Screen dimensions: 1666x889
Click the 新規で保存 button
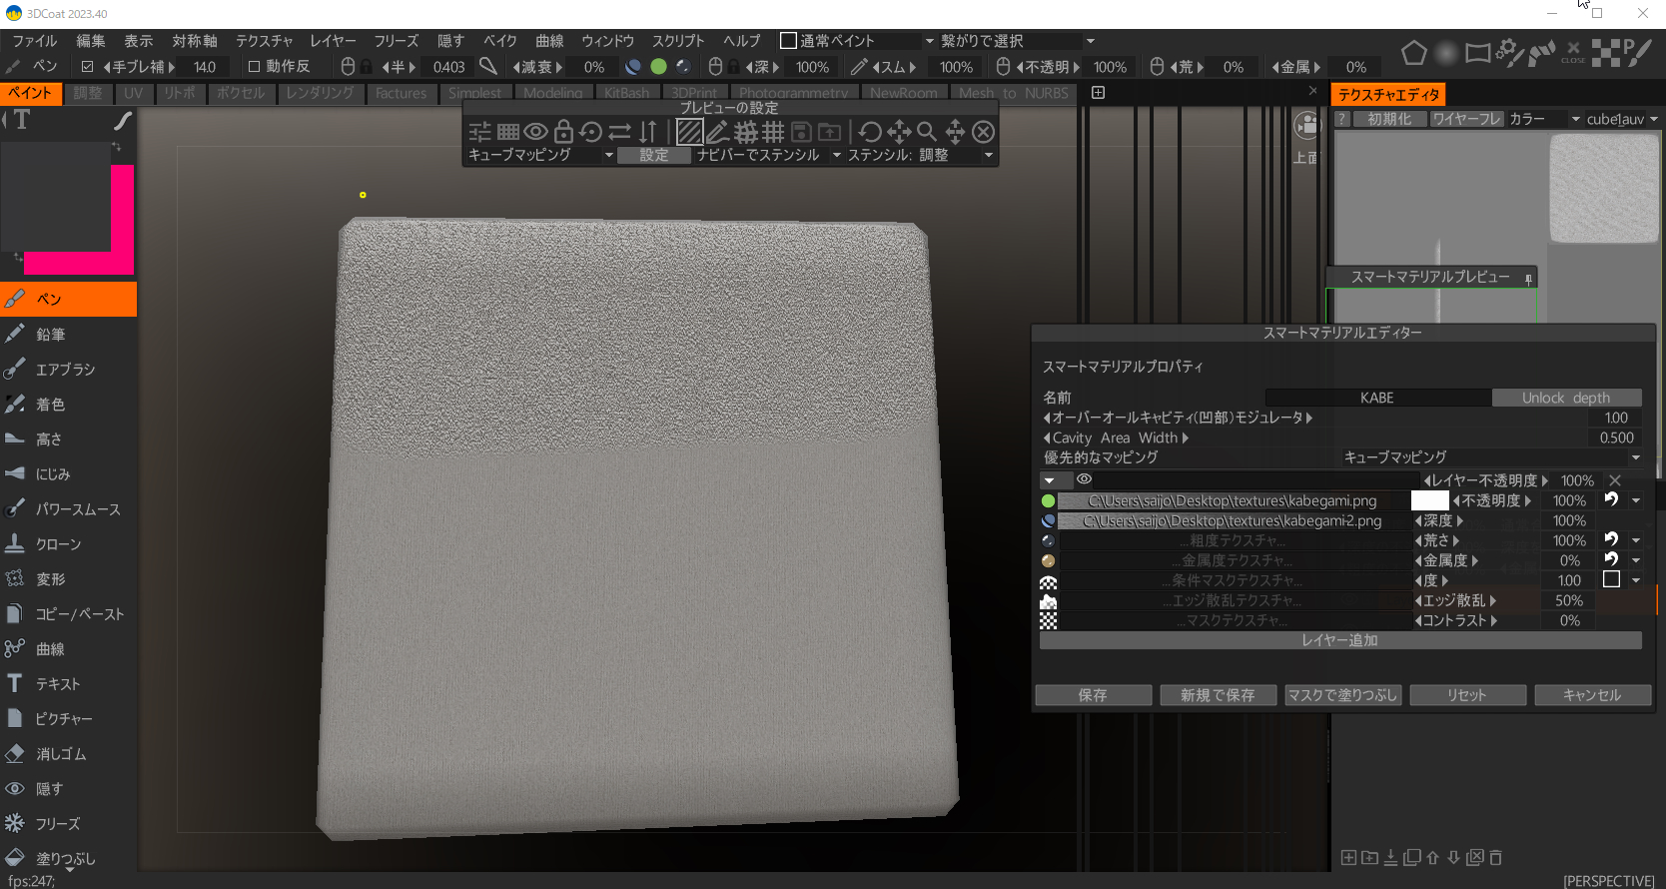(1217, 695)
